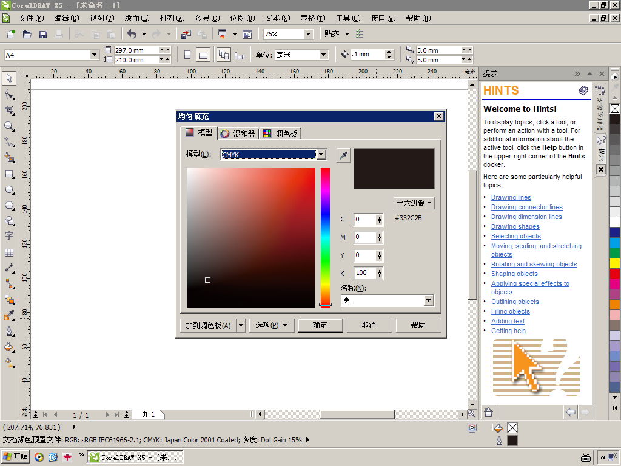
Task: Open the Hints help book icon
Action: pyautogui.click(x=583, y=90)
